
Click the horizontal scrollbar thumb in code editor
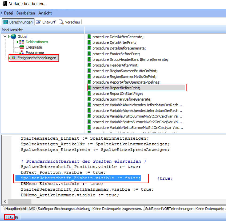(x=19, y=202)
